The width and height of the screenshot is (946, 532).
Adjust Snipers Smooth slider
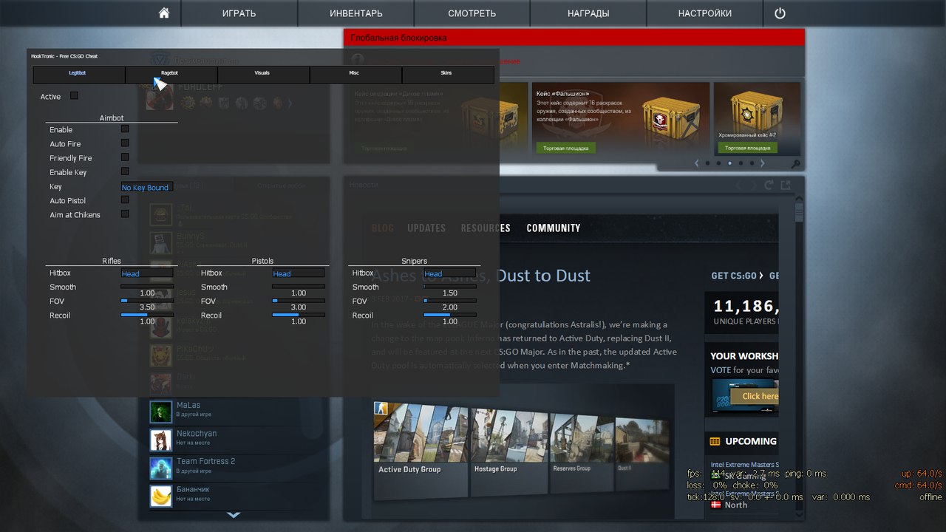(x=450, y=285)
